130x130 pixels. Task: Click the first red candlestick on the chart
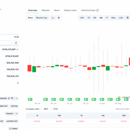pyautogui.click(x=30, y=68)
